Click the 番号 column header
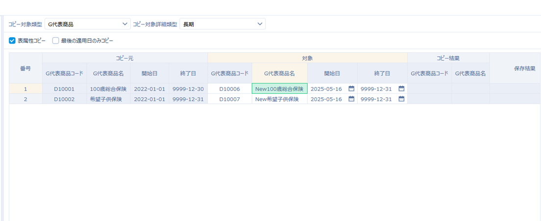541x221 pixels. 25,68
